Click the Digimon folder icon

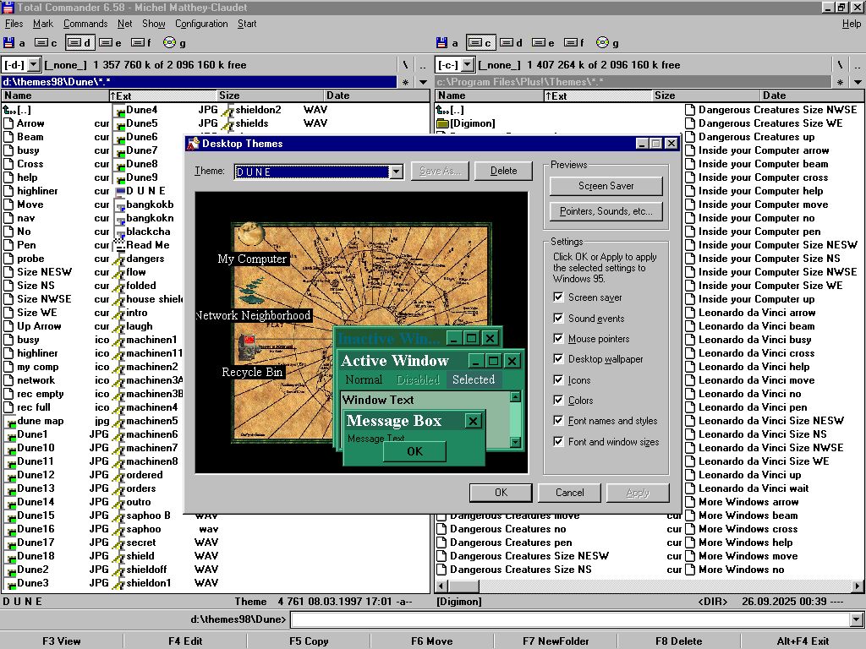[x=442, y=123]
